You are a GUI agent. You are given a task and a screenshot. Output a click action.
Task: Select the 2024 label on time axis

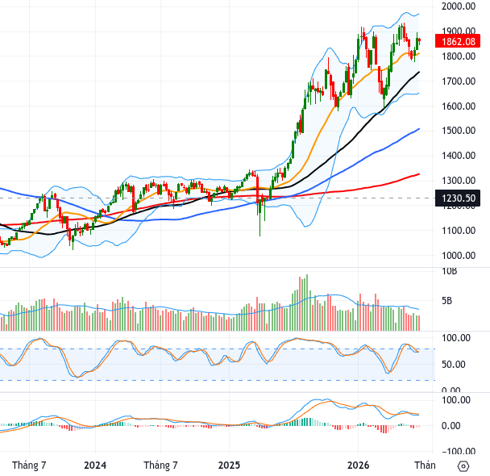pyautogui.click(x=95, y=466)
